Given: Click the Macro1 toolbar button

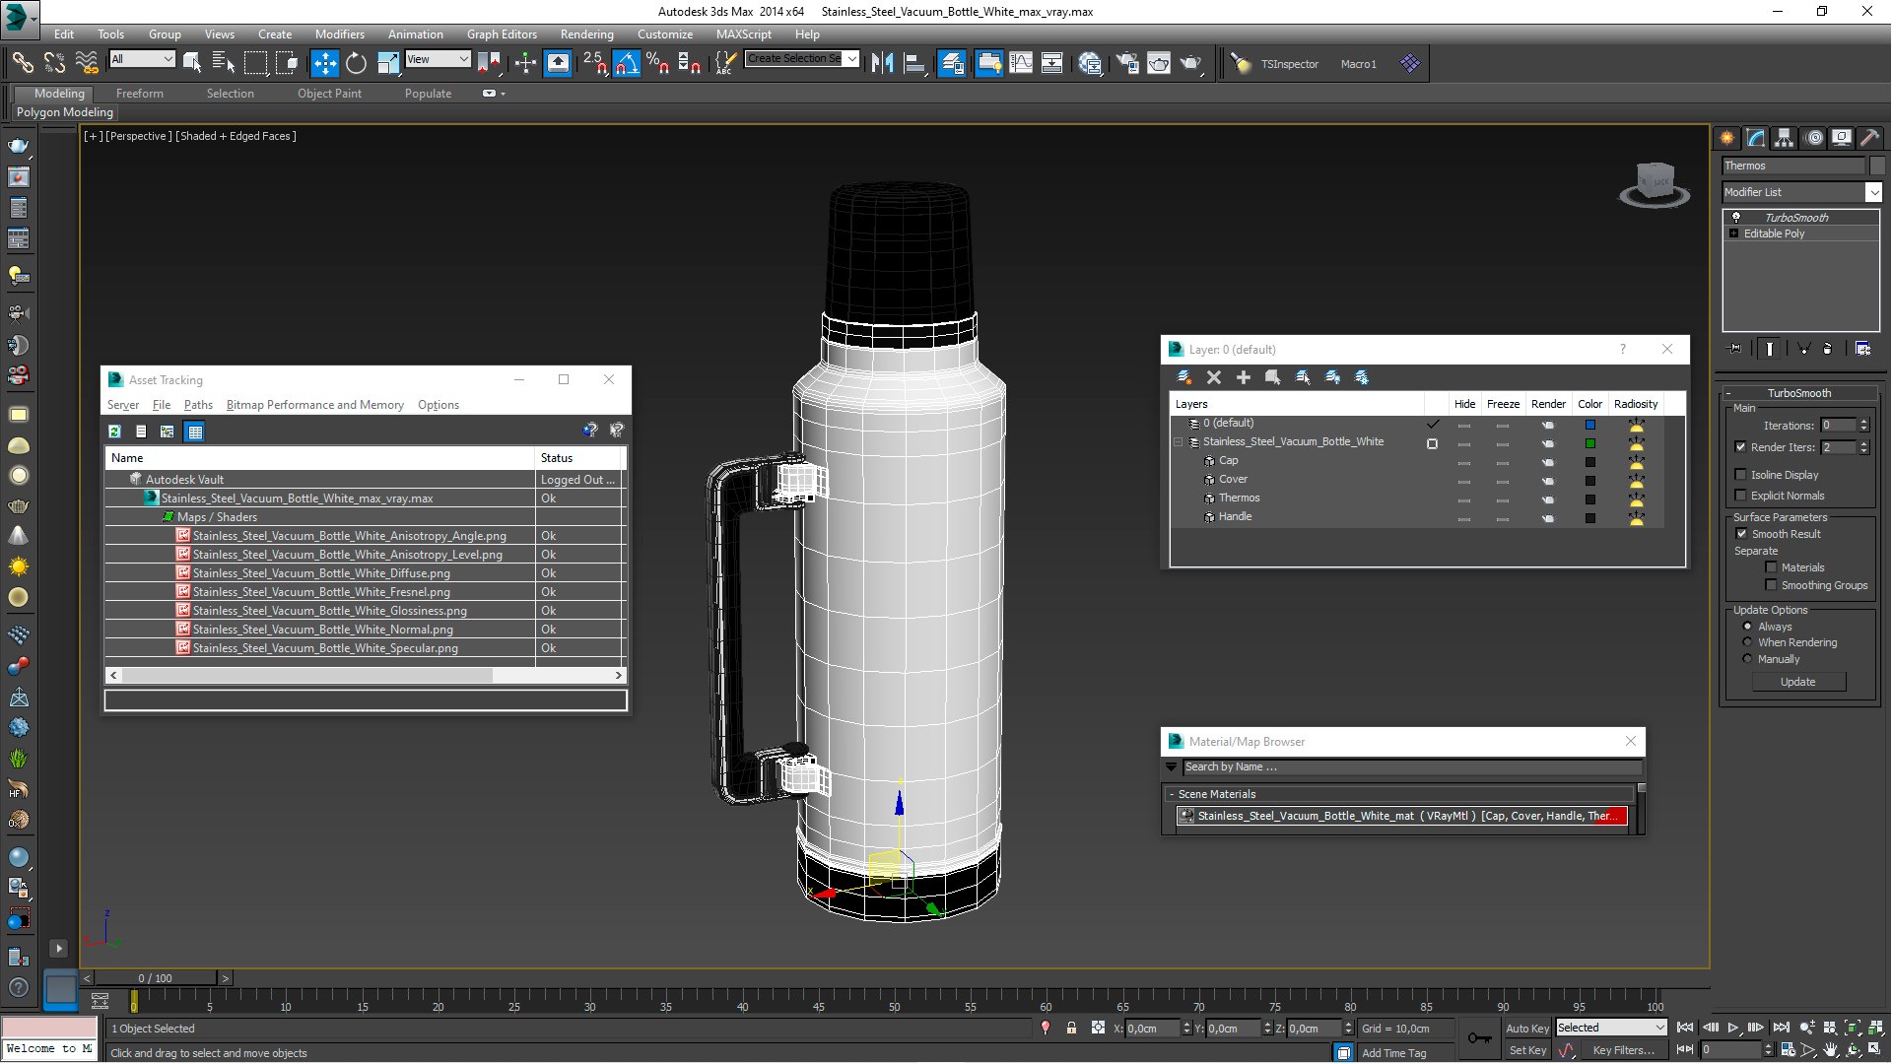Looking at the screenshot, I should tap(1358, 64).
